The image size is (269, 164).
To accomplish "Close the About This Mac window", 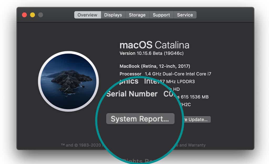I will coord(24,15).
